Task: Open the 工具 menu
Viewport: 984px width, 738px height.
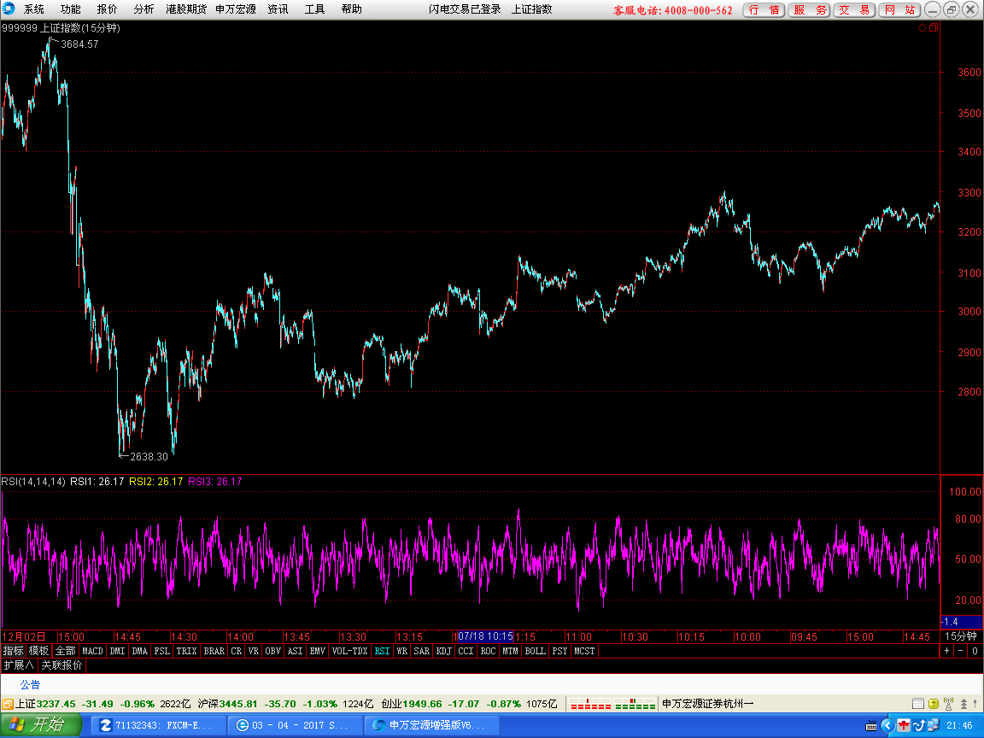Action: click(314, 9)
